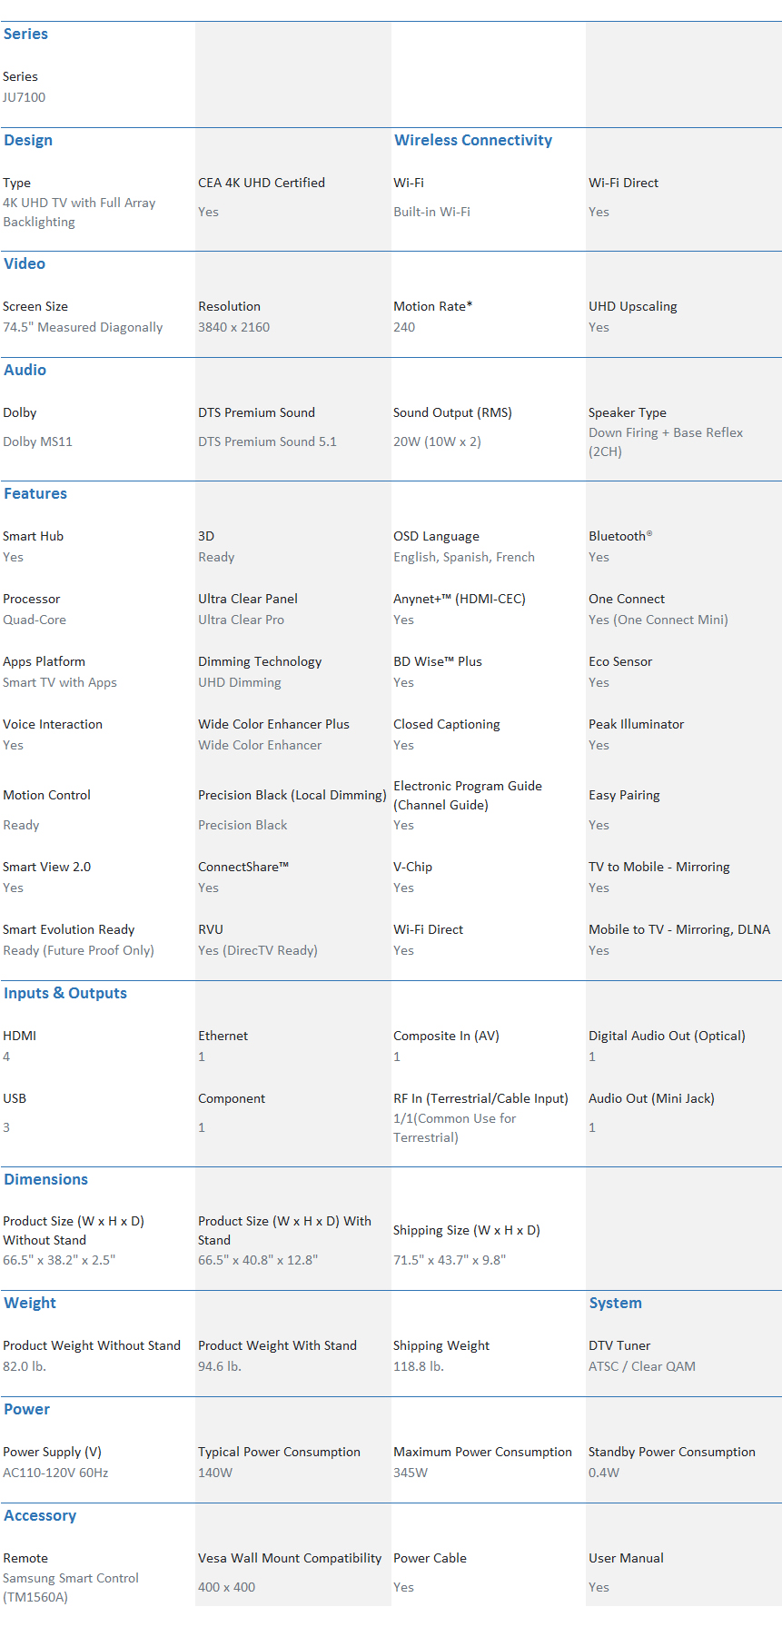
Task: Click the Video section heading
Action: (25, 264)
